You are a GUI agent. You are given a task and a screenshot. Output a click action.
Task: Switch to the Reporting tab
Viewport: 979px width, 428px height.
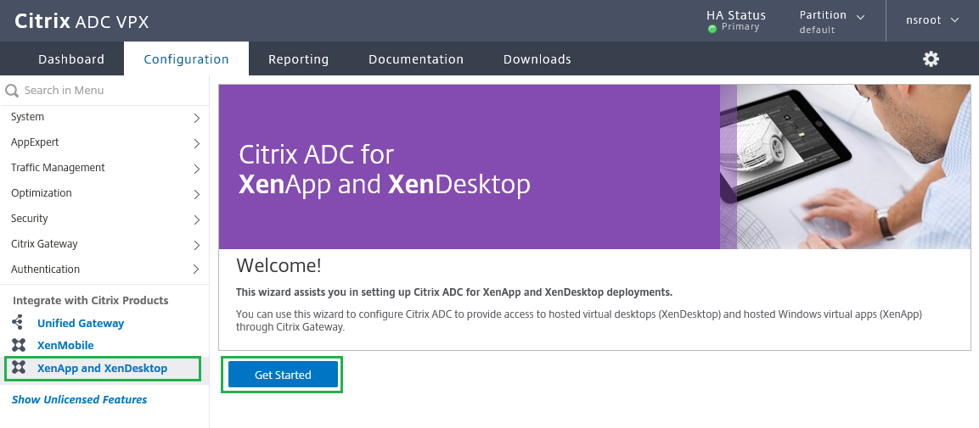tap(298, 59)
